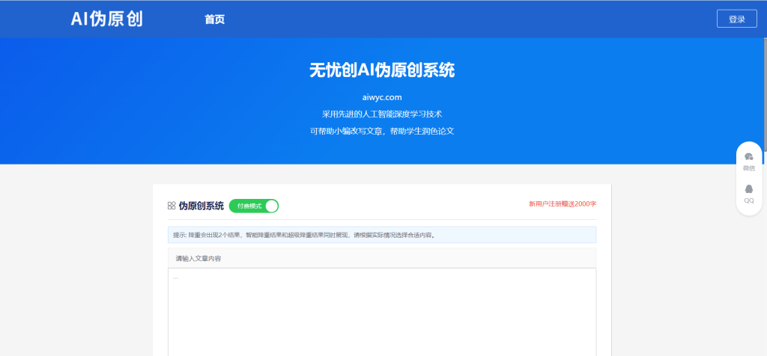Click inside the article content text area

tap(382, 314)
